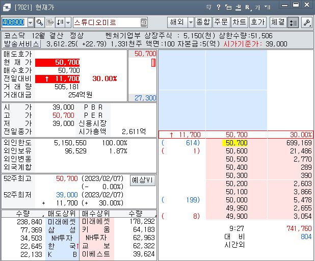Click the red price marker on range bar
Screen dimensions: 315x261
(x=153, y=63)
